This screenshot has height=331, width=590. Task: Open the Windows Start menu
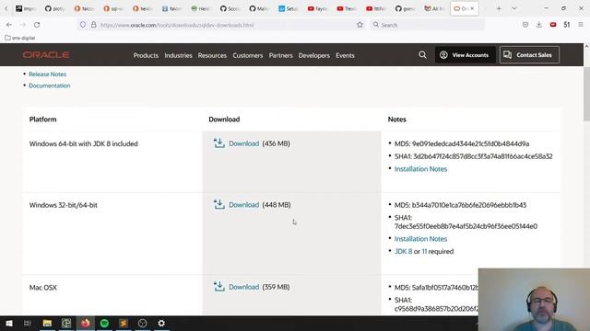(9, 323)
